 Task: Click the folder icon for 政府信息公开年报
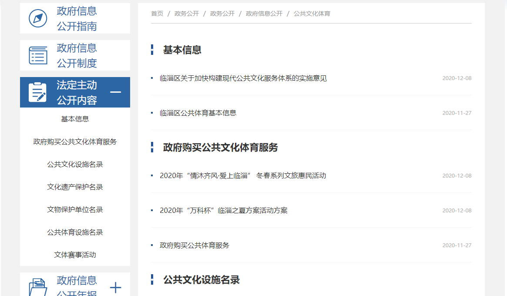38,287
